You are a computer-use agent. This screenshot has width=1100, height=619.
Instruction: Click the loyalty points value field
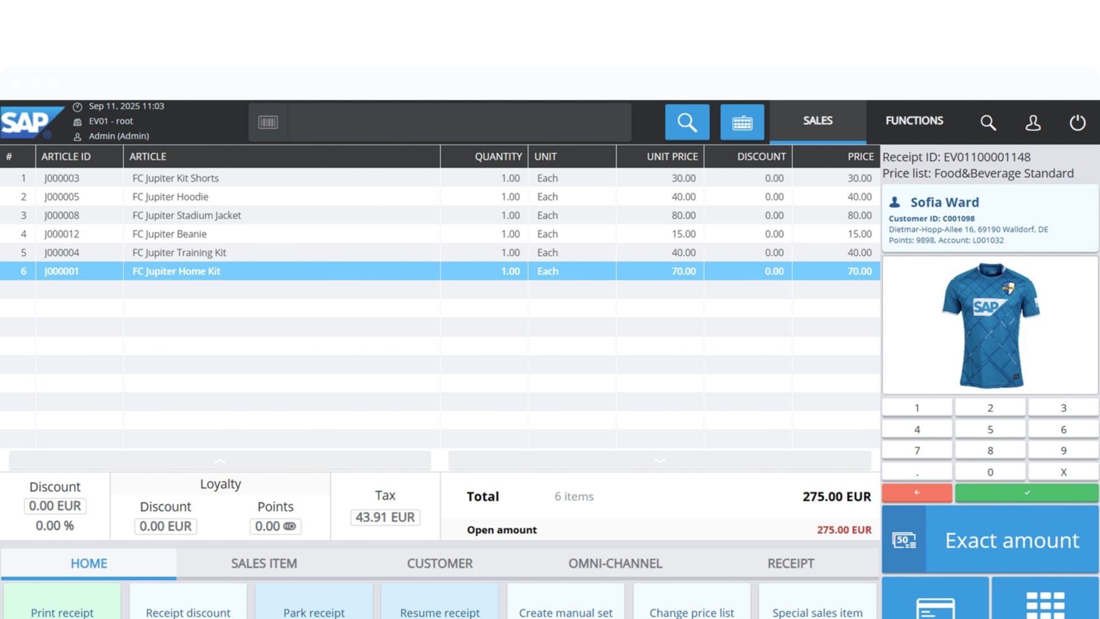(275, 526)
